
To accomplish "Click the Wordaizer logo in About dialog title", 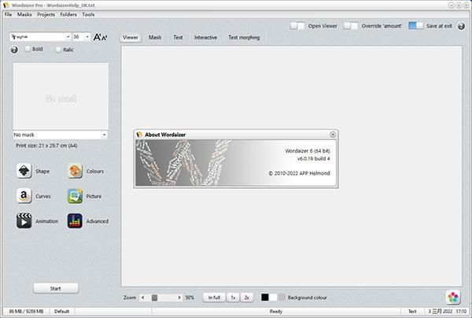I will [x=139, y=135].
